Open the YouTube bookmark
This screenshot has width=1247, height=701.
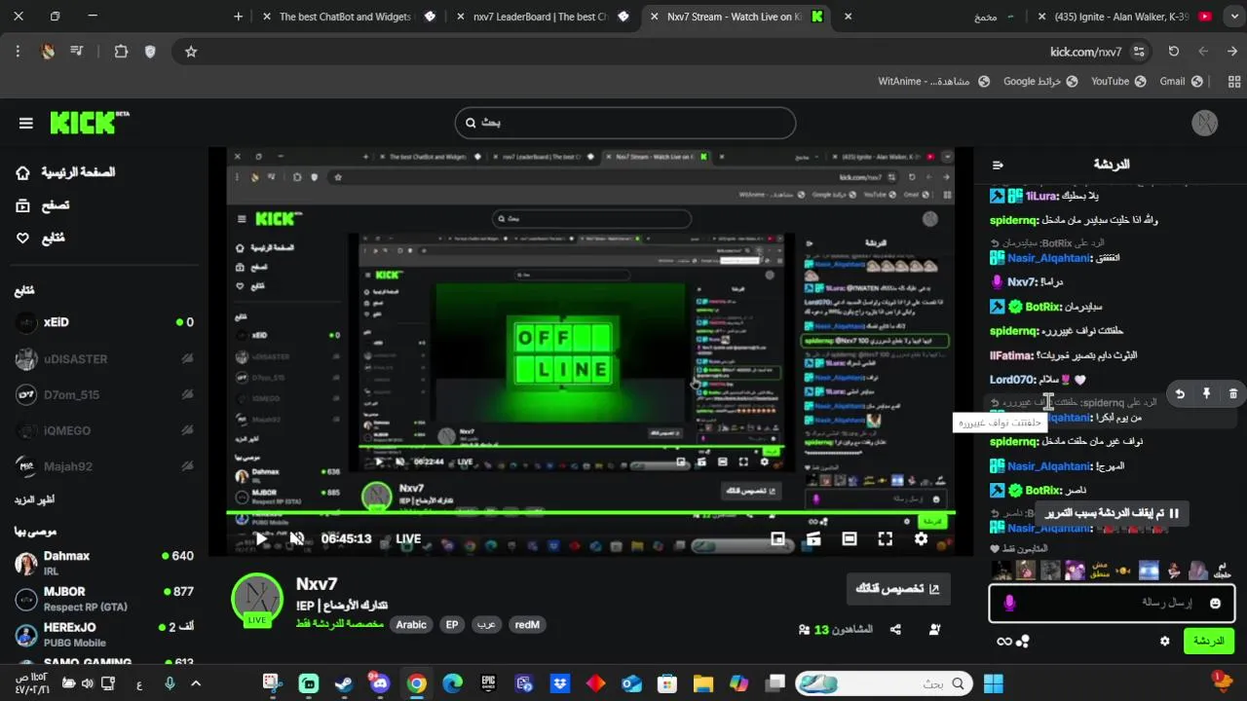pos(1117,82)
